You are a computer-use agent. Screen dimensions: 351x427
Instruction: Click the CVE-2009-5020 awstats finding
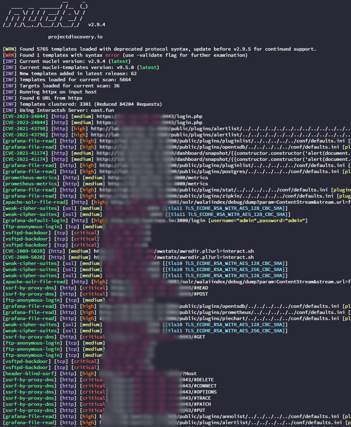tap(23, 251)
